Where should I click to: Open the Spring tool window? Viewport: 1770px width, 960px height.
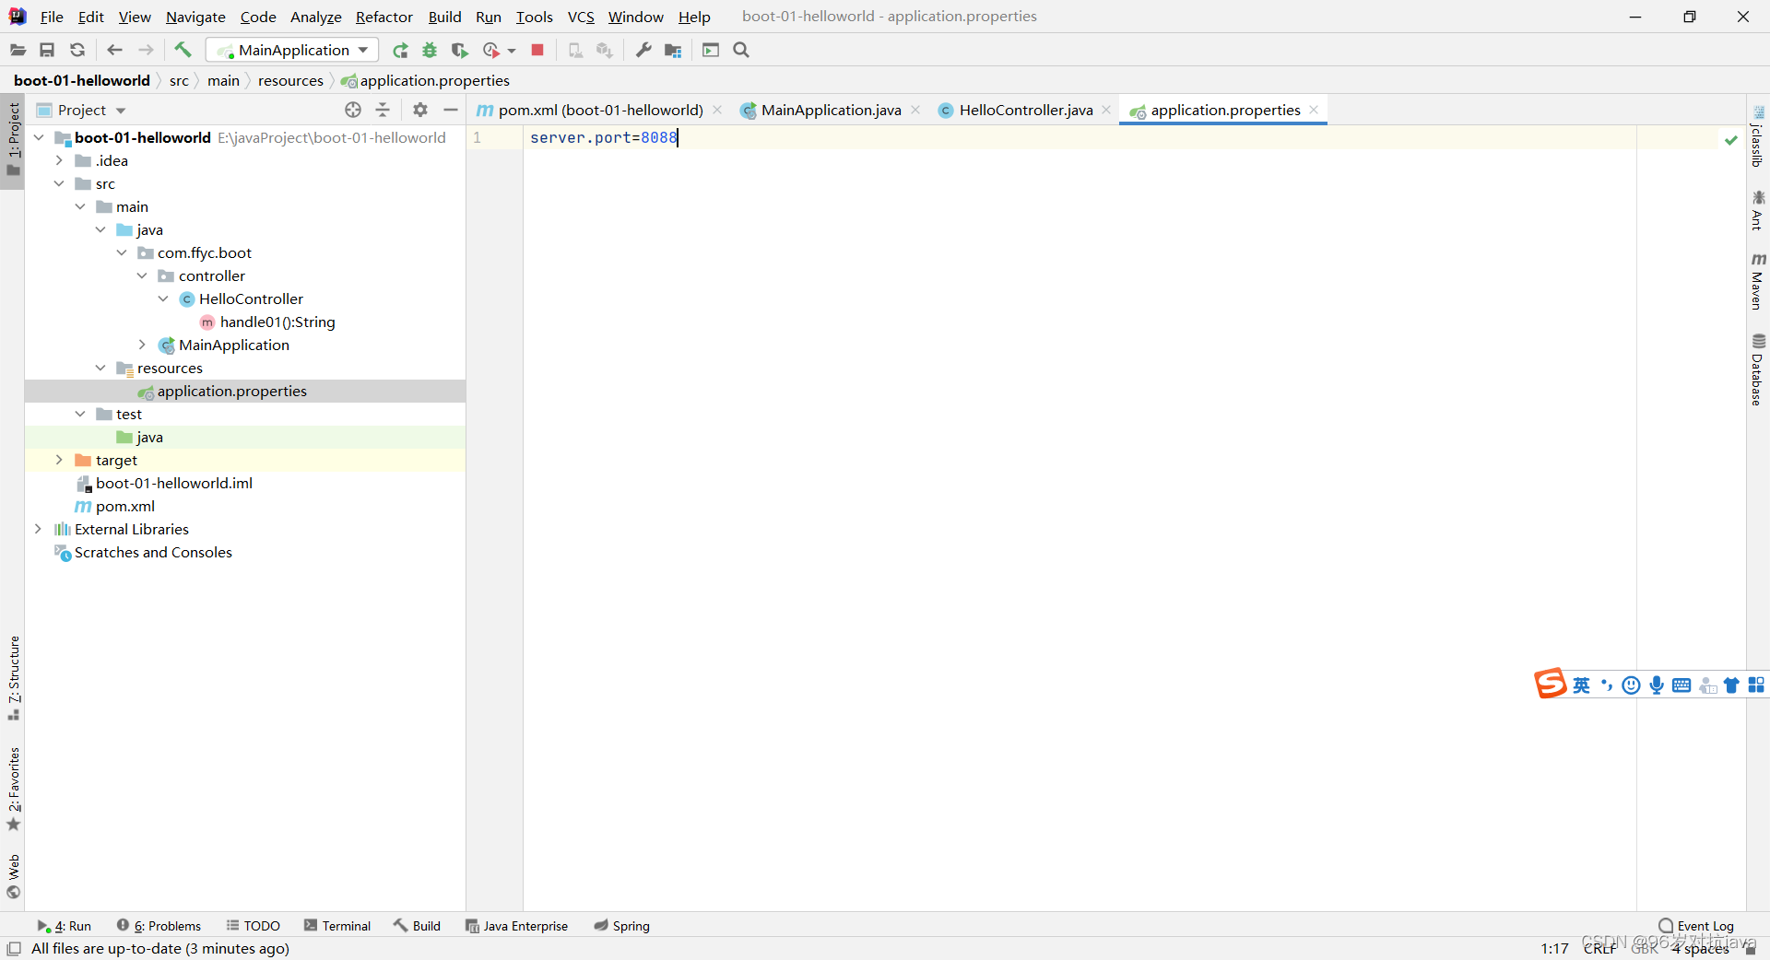pyautogui.click(x=622, y=926)
